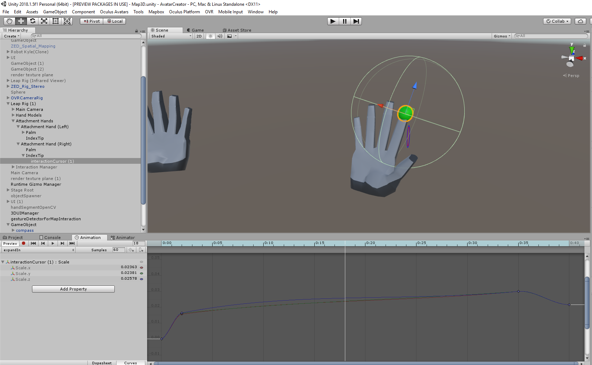Open the Collab dropdown
This screenshot has width=592, height=365.
(557, 21)
